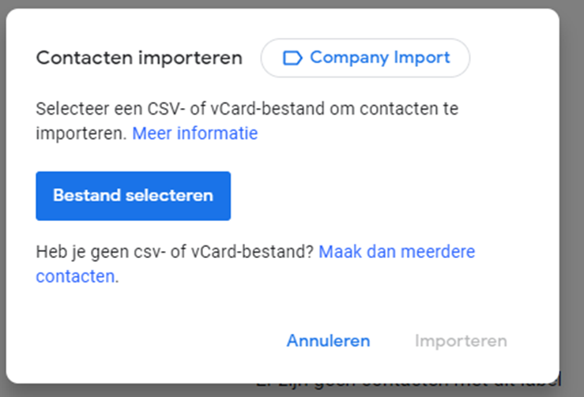Click the greyed-out Importeren button
This screenshot has width=584, height=397.
(x=461, y=341)
